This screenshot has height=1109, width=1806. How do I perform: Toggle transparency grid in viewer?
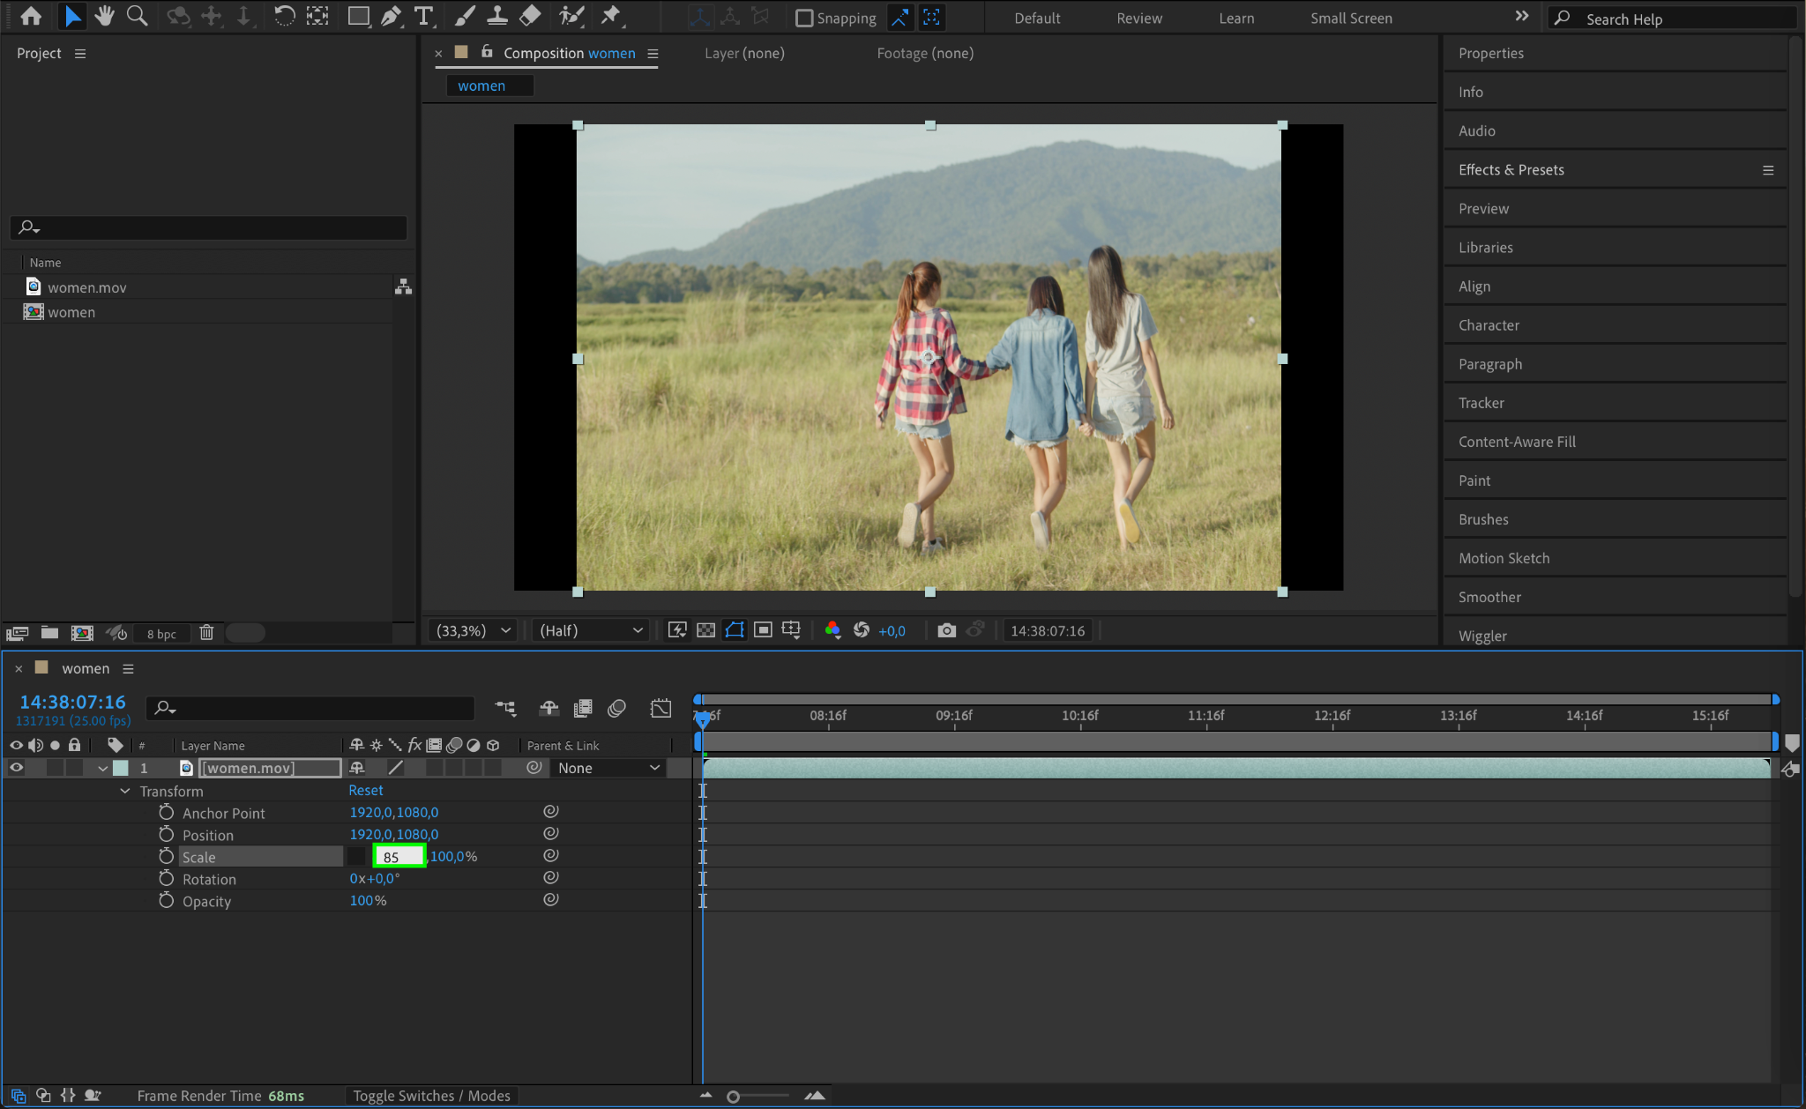pyautogui.click(x=705, y=630)
